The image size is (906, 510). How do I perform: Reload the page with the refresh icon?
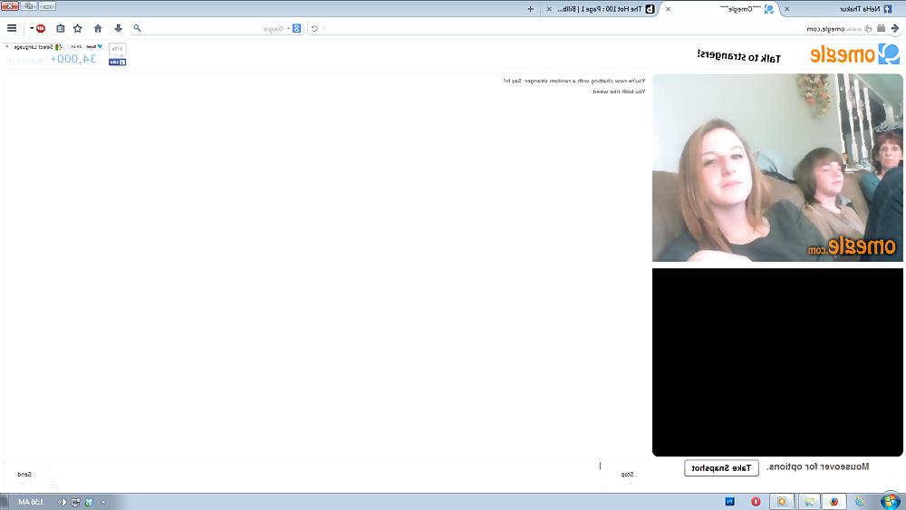(x=314, y=28)
